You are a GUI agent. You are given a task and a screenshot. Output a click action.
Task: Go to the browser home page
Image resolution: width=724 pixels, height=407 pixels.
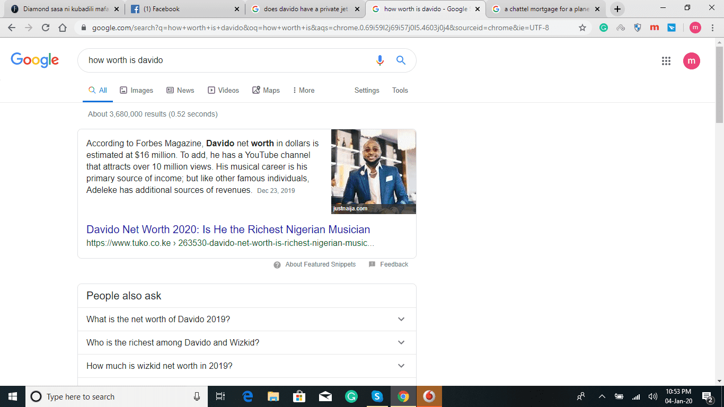(x=63, y=28)
